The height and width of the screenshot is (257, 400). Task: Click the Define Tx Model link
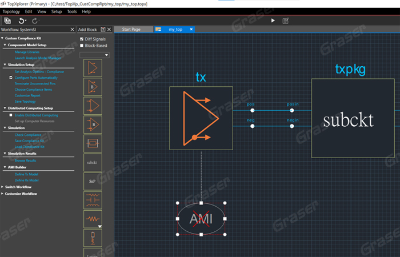tap(26, 174)
